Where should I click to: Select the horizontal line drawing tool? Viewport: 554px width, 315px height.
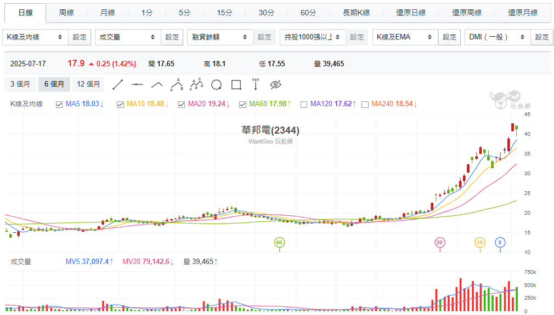click(137, 84)
